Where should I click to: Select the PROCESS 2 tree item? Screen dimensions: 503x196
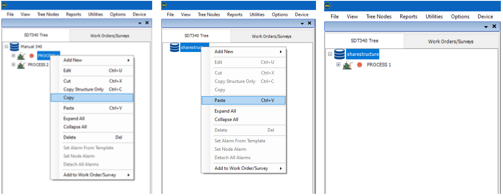[38, 65]
